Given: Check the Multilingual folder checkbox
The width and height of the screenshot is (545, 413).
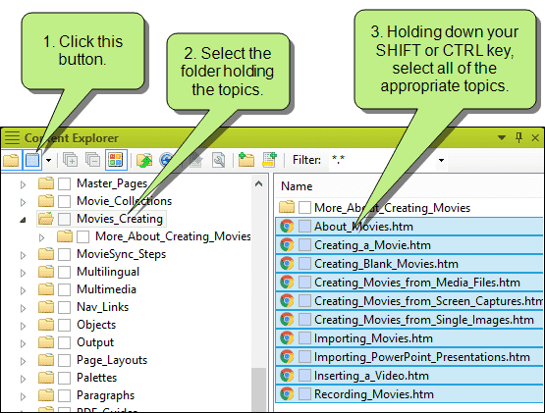Looking at the screenshot, I should (65, 272).
